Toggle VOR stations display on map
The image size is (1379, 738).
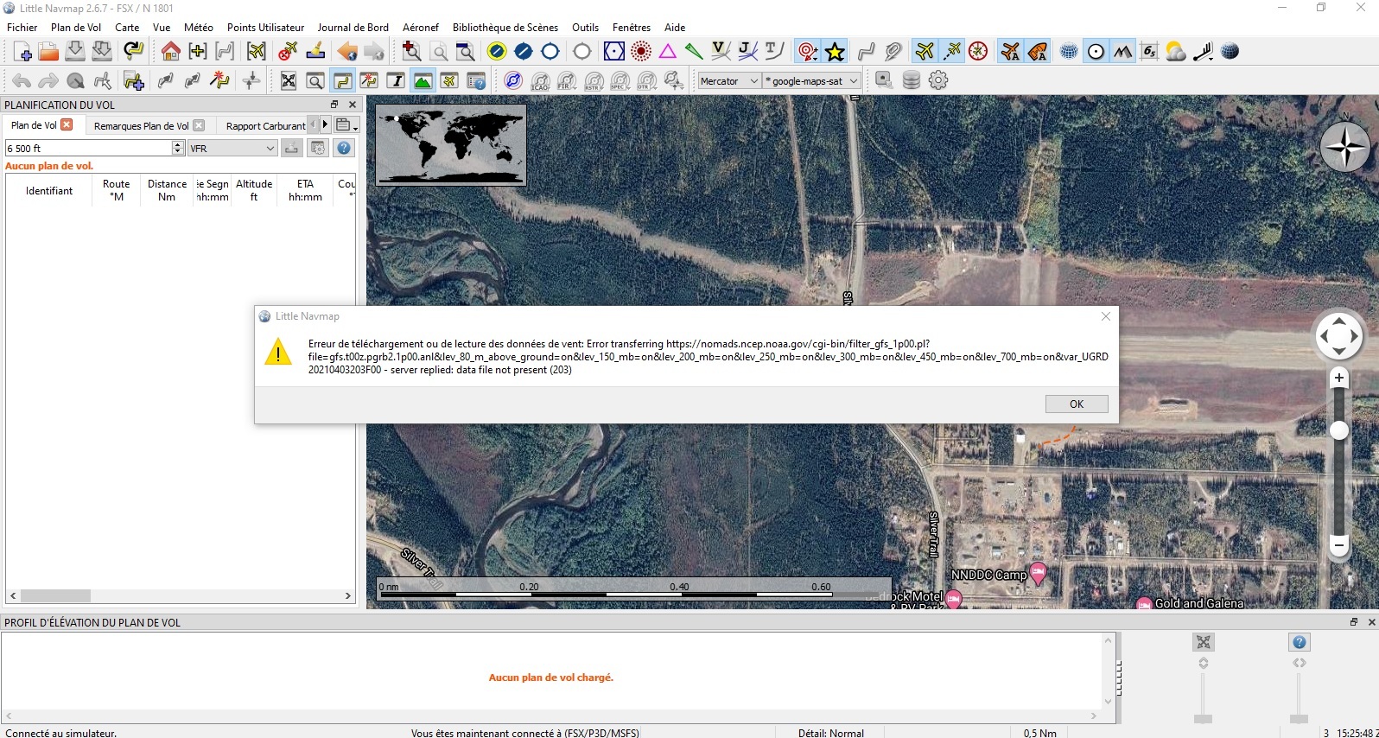coord(614,52)
